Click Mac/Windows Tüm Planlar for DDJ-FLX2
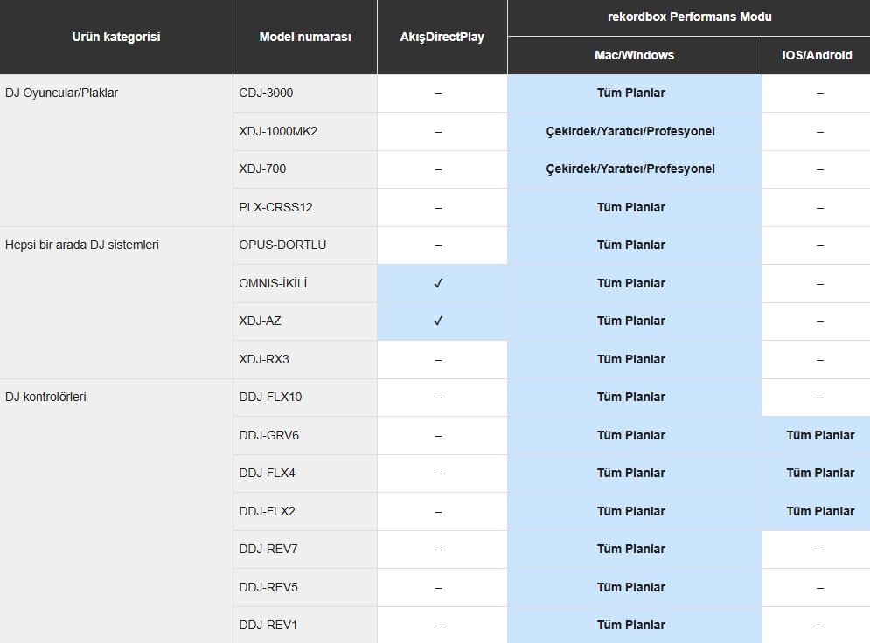This screenshot has width=870, height=643. pyautogui.click(x=631, y=511)
